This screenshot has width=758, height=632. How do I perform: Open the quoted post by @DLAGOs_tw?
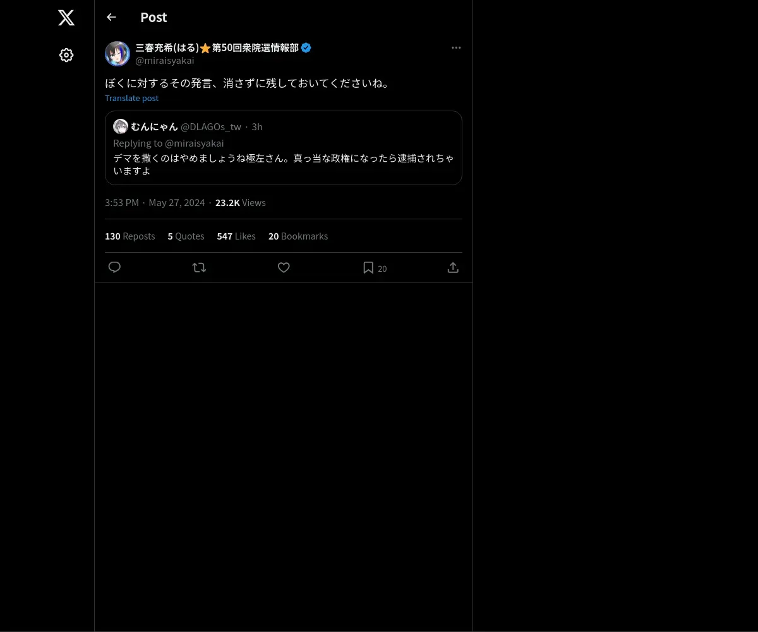click(284, 148)
